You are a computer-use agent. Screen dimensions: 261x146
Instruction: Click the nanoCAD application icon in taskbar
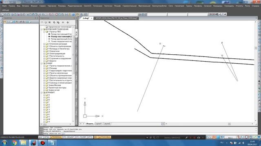coord(33,143)
